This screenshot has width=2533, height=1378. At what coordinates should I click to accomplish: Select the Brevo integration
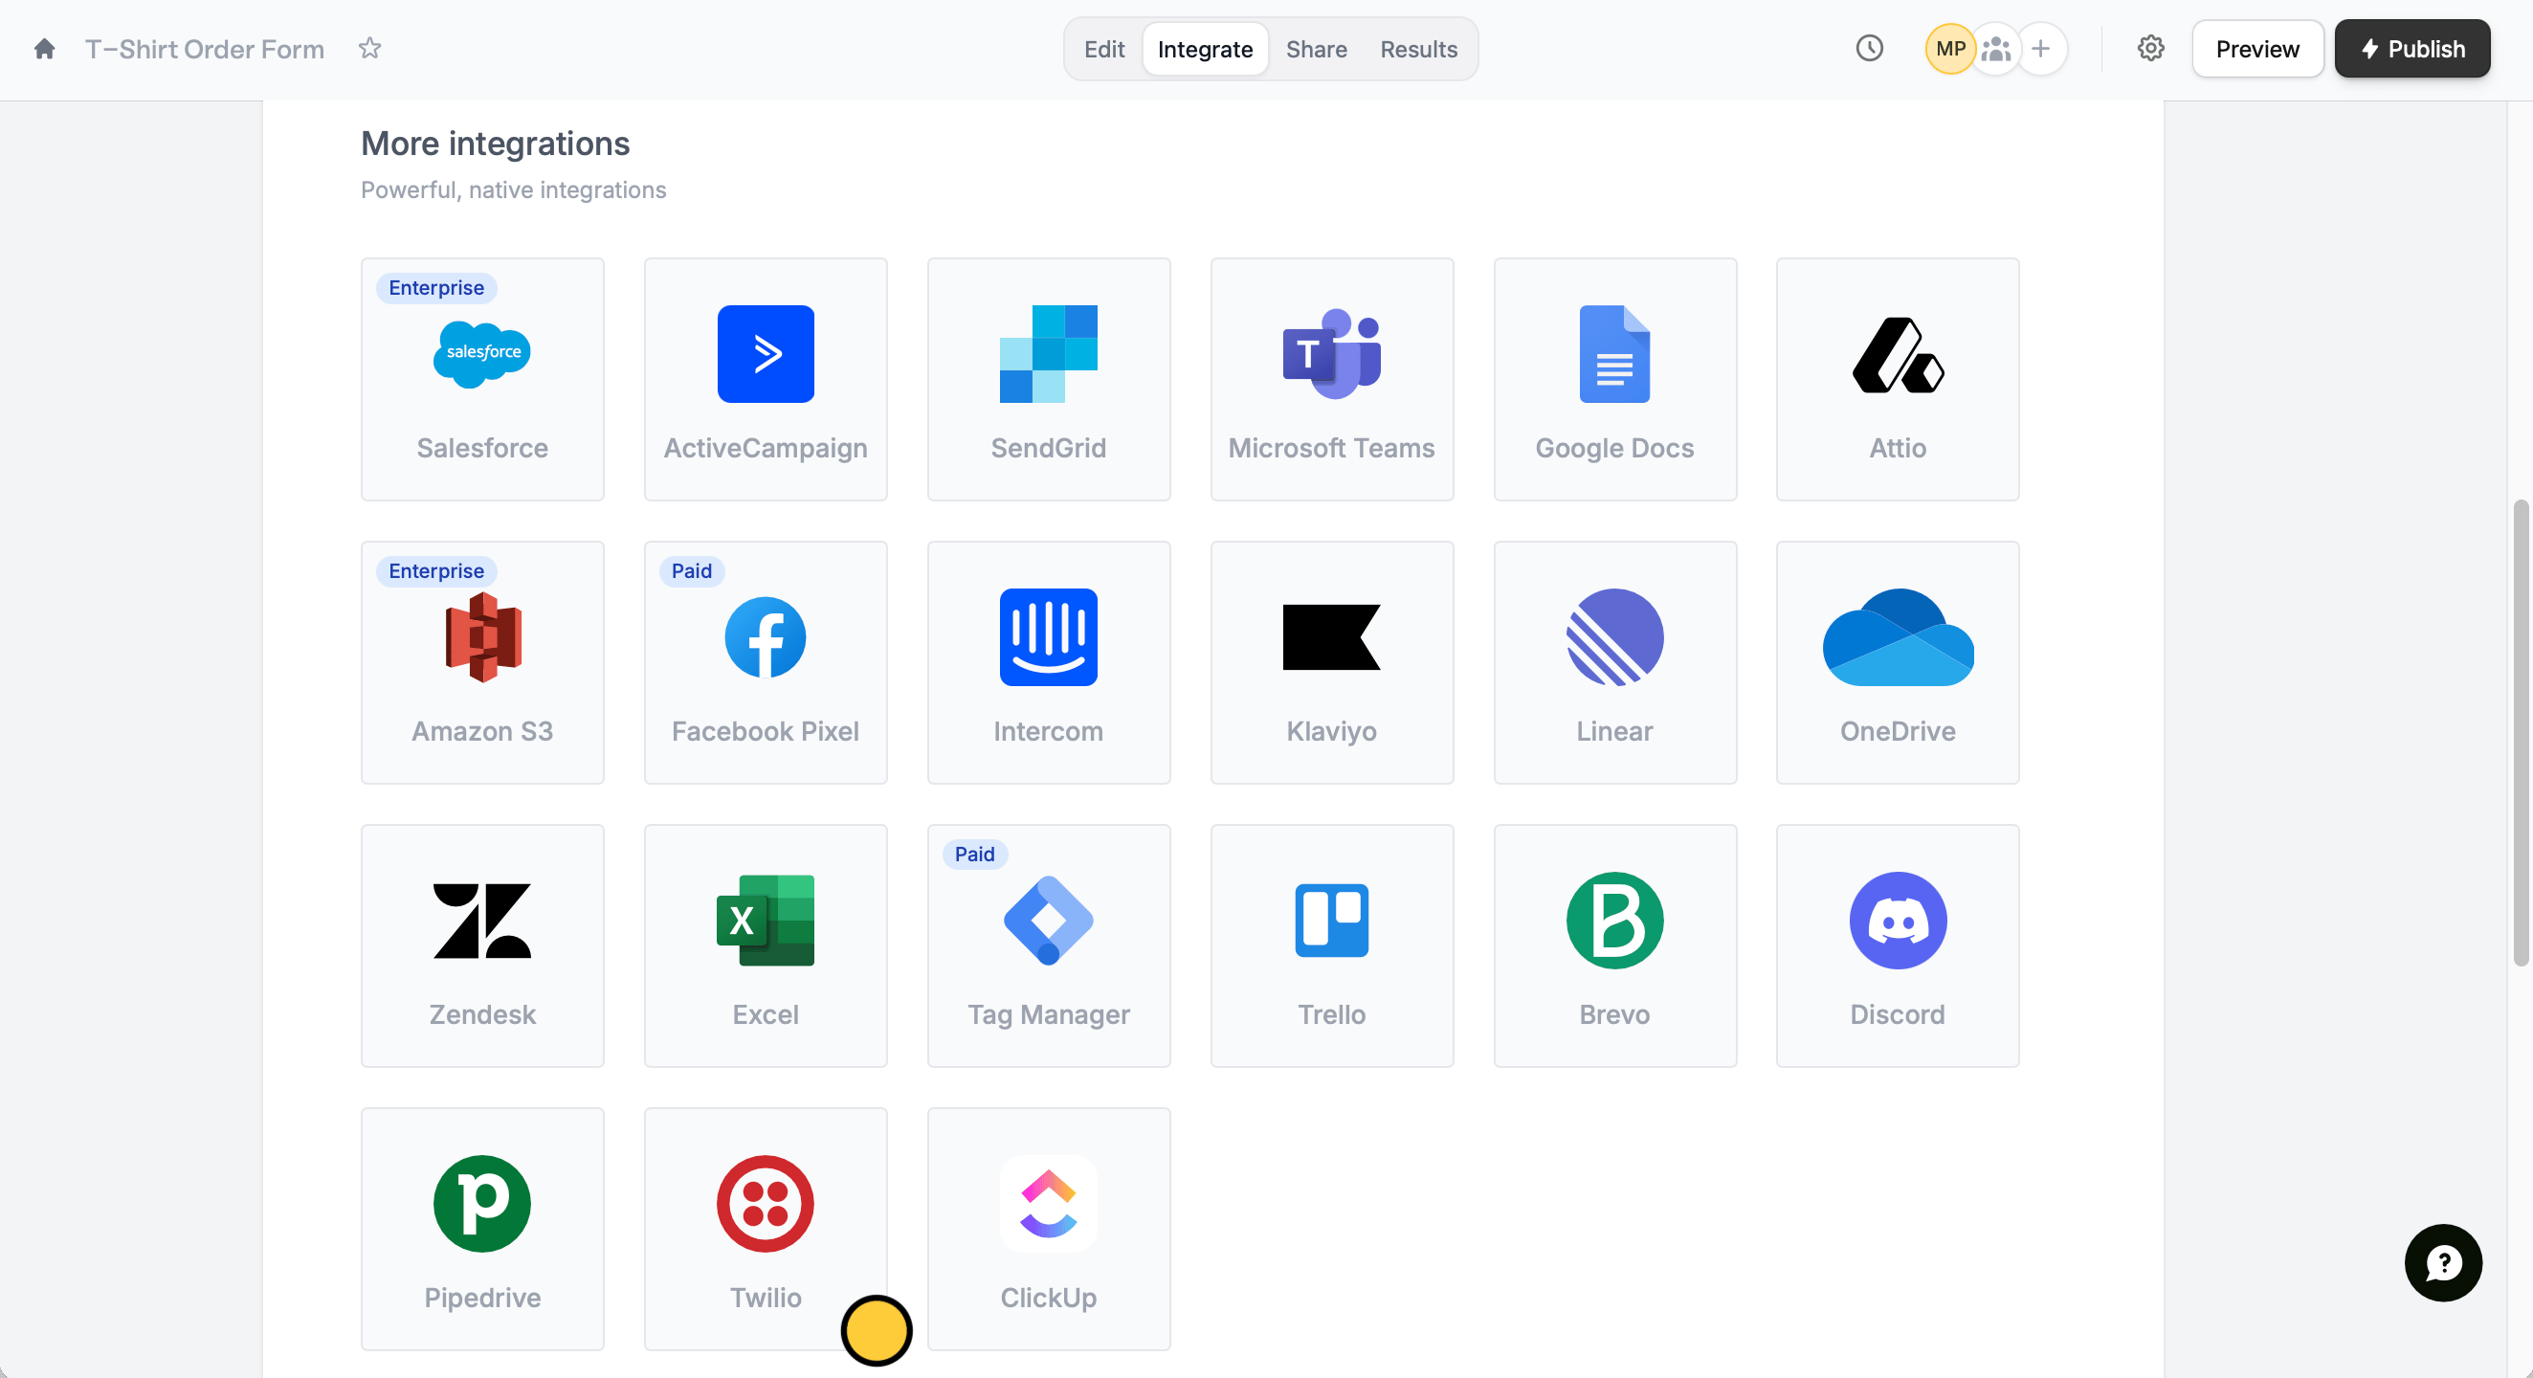click(x=1614, y=945)
